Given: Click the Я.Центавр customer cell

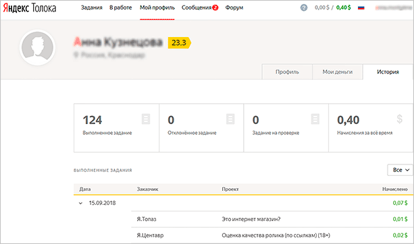Looking at the screenshot, I should point(150,235).
